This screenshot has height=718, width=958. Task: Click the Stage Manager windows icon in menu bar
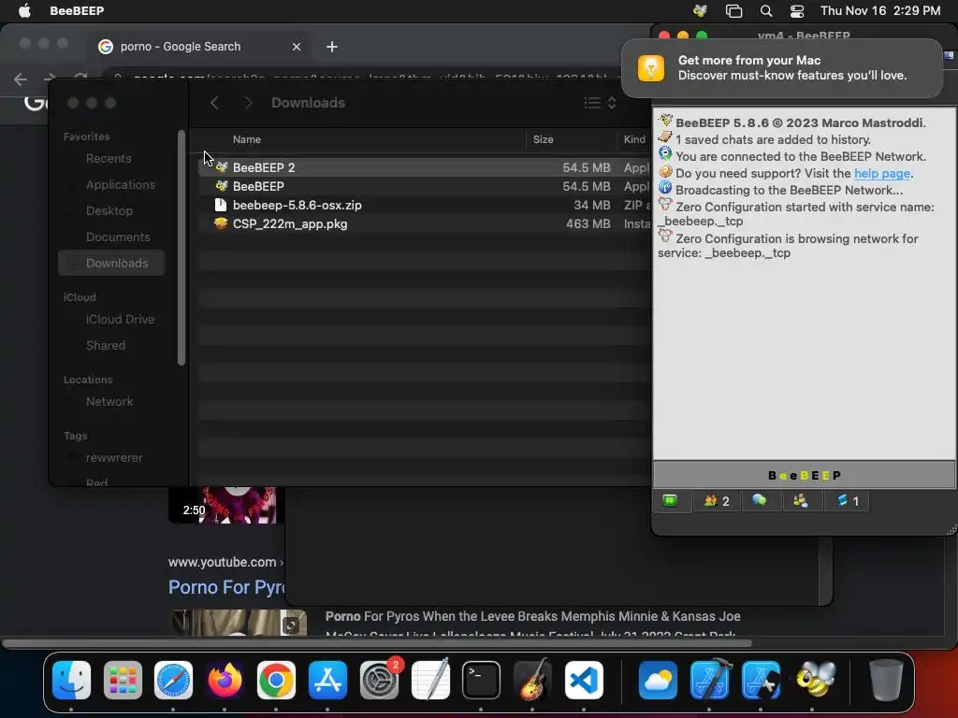click(x=733, y=10)
